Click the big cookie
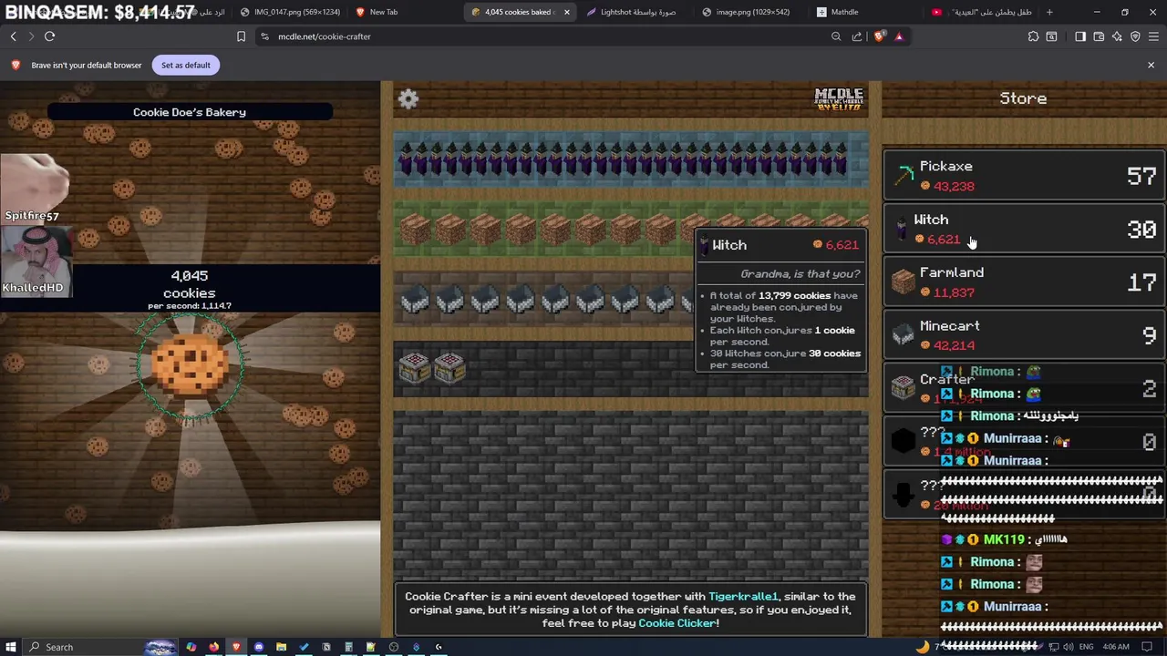This screenshot has height=656, width=1167. tap(190, 364)
